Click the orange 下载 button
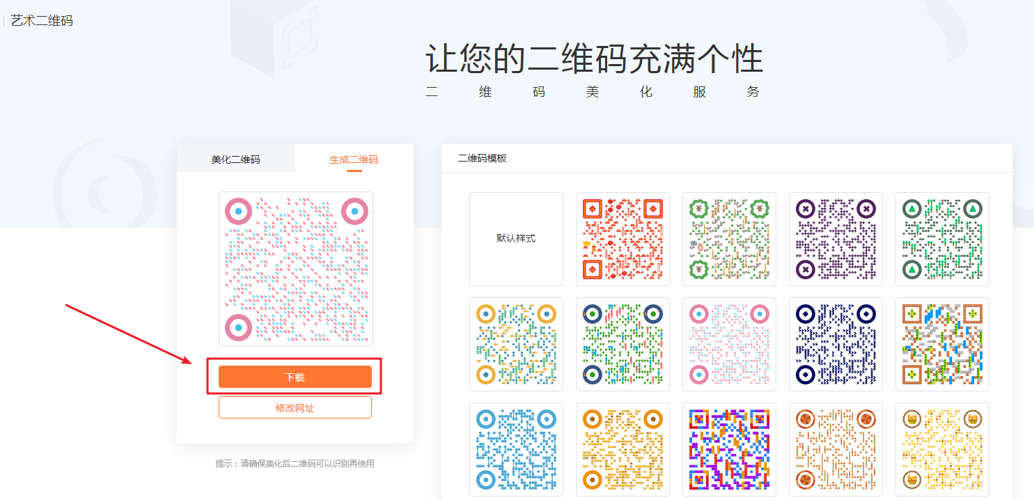 pyautogui.click(x=295, y=377)
